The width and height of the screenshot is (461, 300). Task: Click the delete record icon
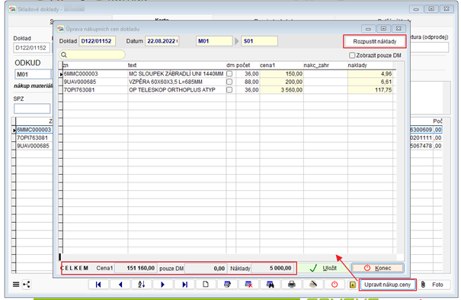[248, 285]
